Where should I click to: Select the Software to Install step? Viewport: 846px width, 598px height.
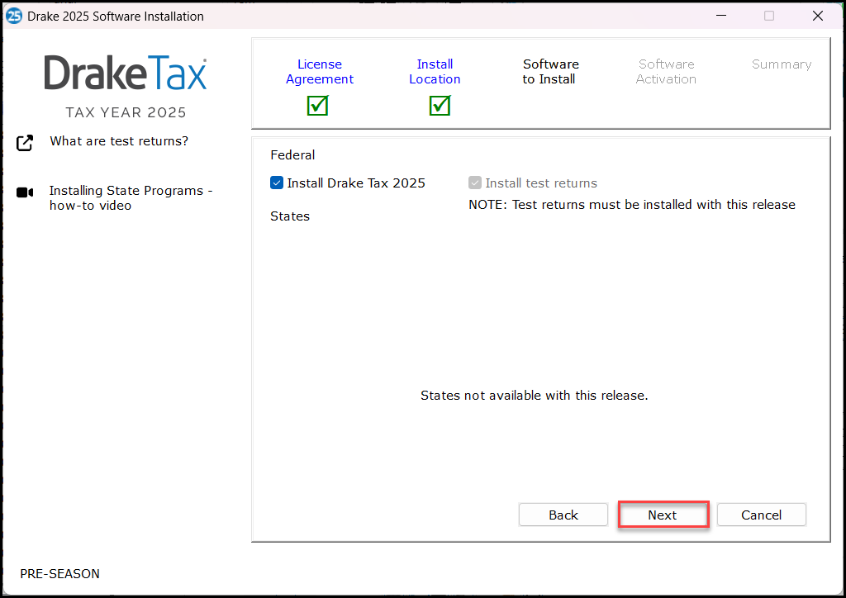tap(550, 71)
